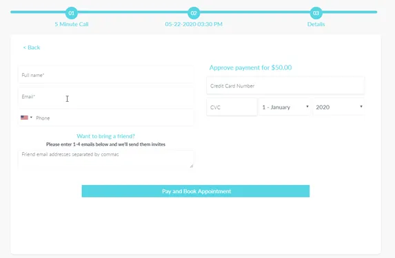
Task: Select the 5 Minute Call step label
Action: [72, 24]
